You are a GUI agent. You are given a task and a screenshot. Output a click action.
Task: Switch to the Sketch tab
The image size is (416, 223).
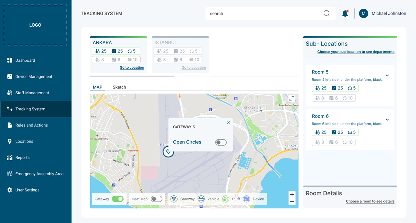coord(119,87)
